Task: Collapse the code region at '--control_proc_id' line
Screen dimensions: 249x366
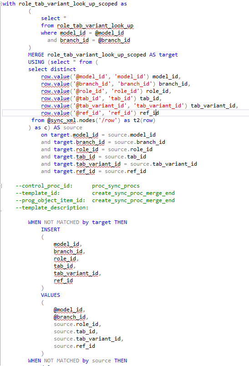Action: pyautogui.click(x=1, y=186)
